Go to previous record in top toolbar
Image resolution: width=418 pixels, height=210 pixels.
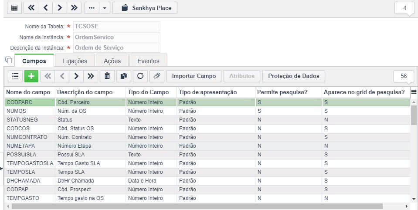(x=46, y=8)
